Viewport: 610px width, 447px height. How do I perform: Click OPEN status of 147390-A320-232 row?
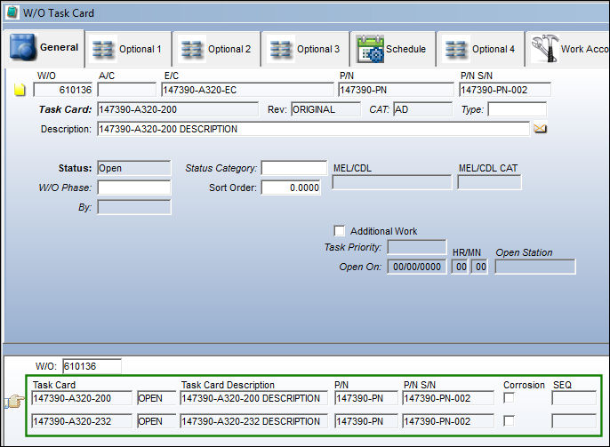(157, 421)
